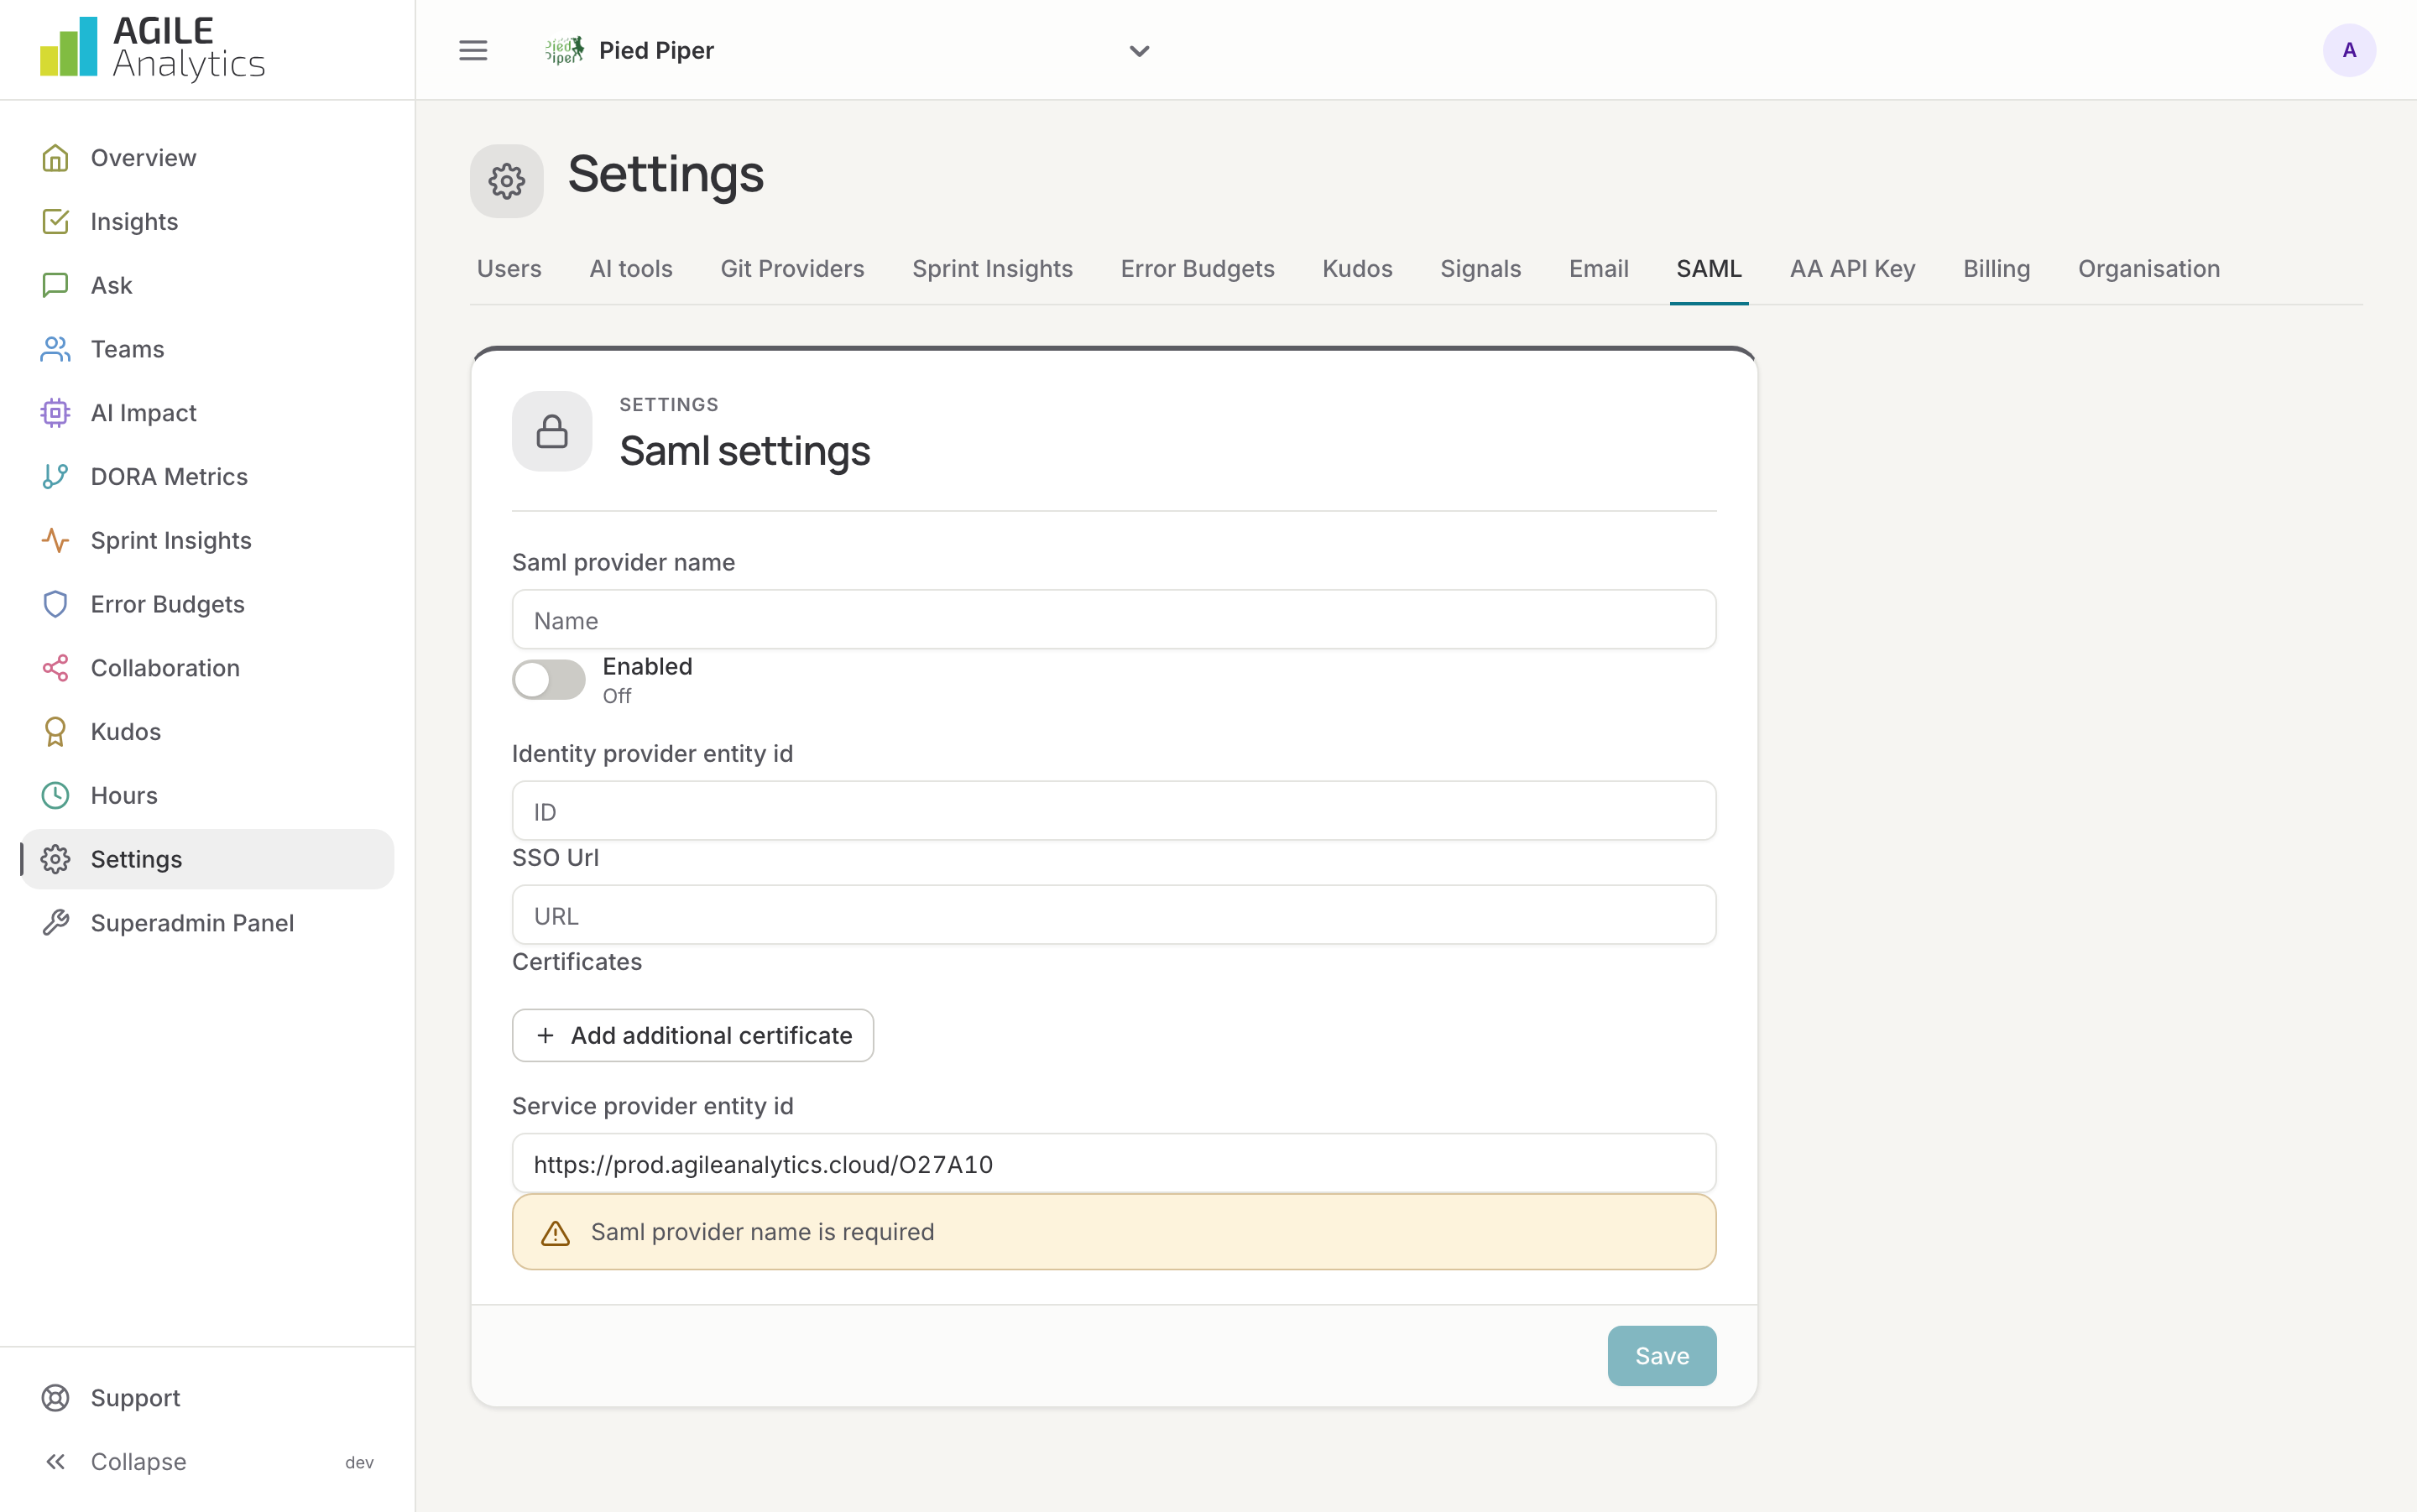Toggle the SAML Enabled switch
The image size is (2417, 1512).
pyautogui.click(x=548, y=680)
